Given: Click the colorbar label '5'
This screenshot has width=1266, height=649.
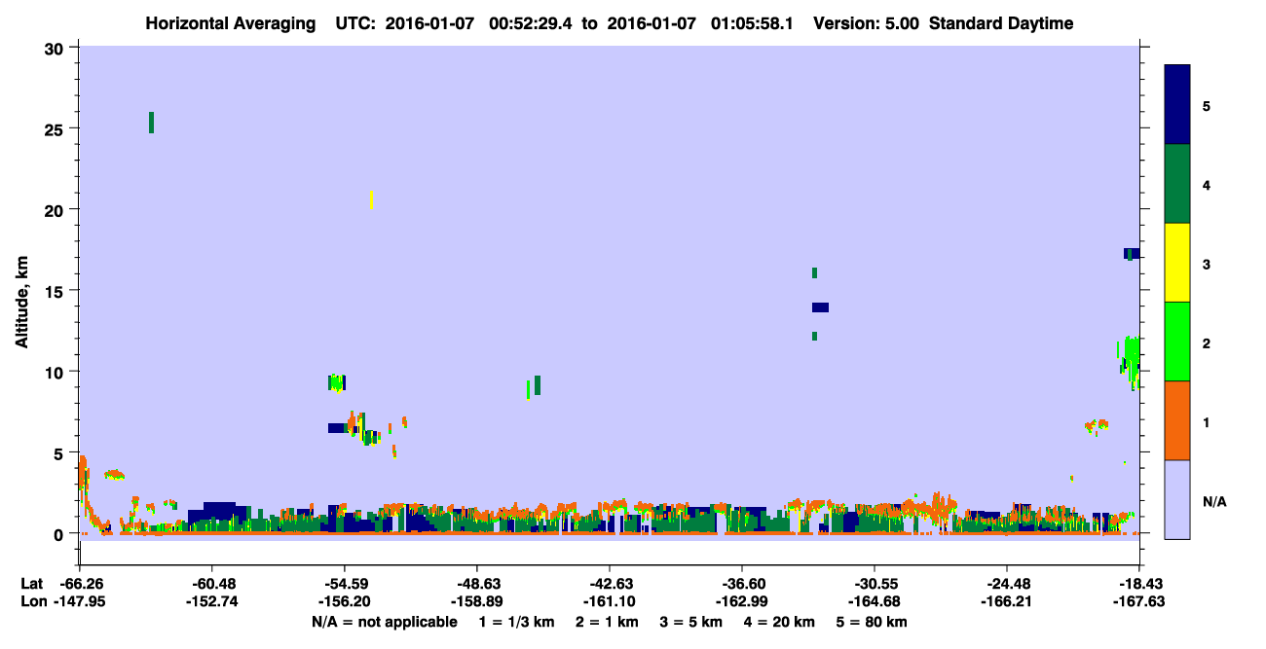Looking at the screenshot, I should pos(1206,105).
